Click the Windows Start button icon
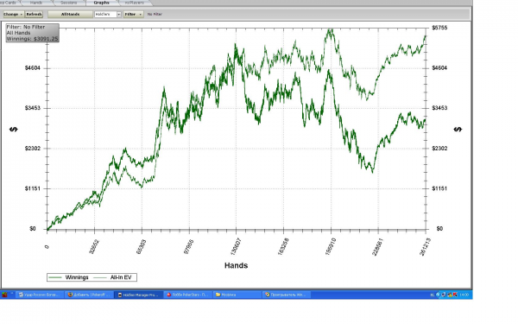The height and width of the screenshot is (324, 518). (4, 295)
